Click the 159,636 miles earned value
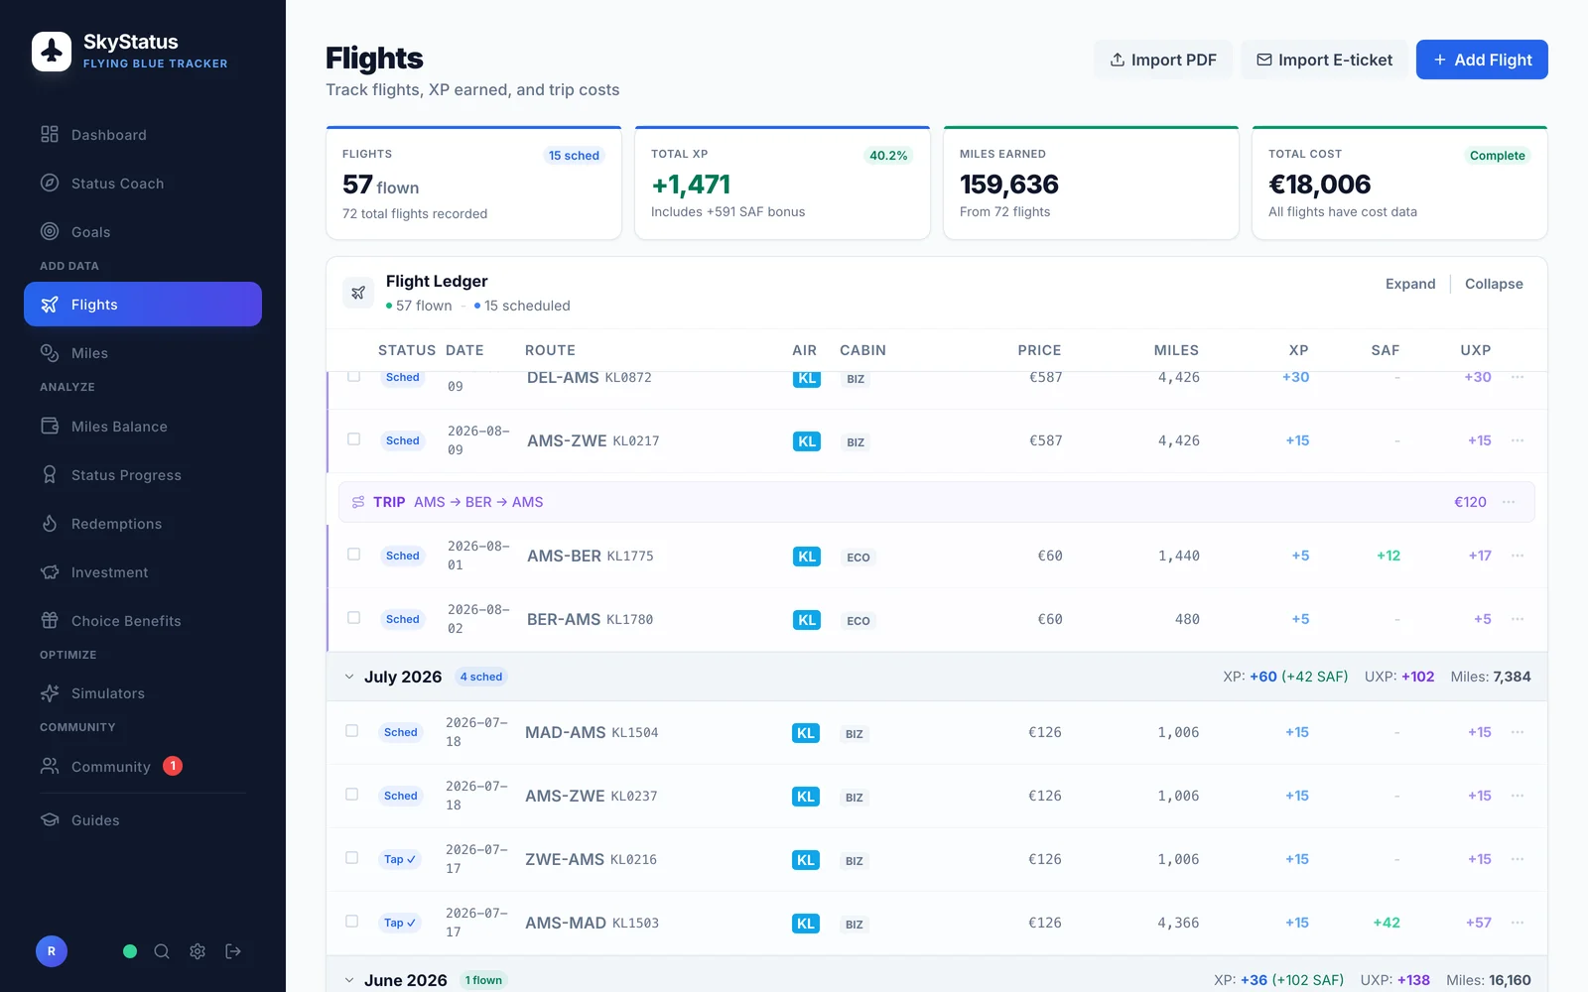1588x992 pixels. 1008,185
